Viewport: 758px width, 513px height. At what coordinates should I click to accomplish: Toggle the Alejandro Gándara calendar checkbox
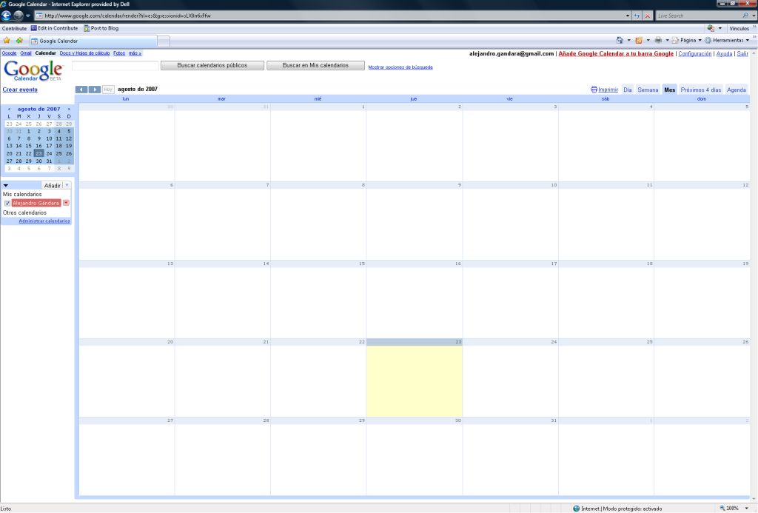(x=7, y=204)
